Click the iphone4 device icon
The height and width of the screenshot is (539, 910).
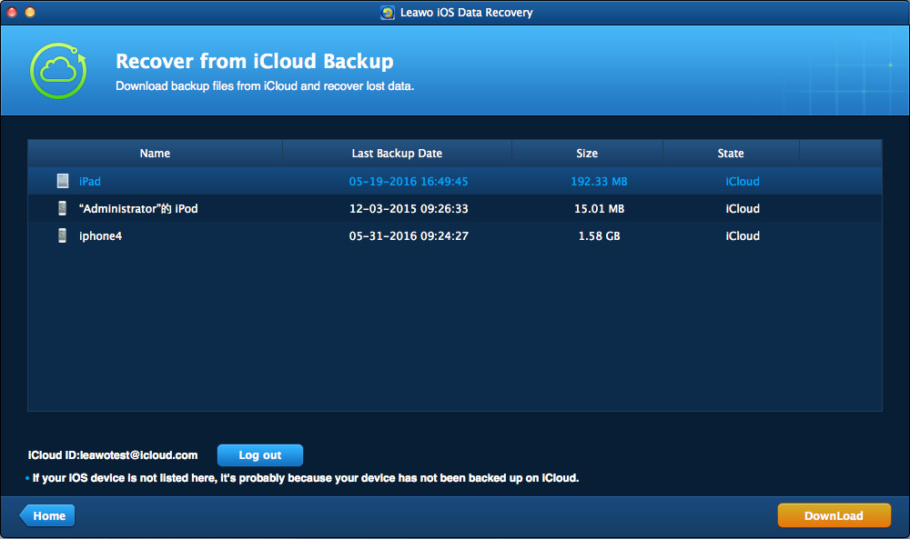click(x=62, y=235)
